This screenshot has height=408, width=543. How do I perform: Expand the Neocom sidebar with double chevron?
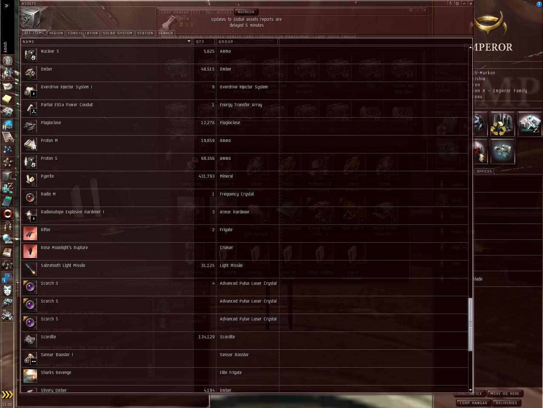pos(6,6)
